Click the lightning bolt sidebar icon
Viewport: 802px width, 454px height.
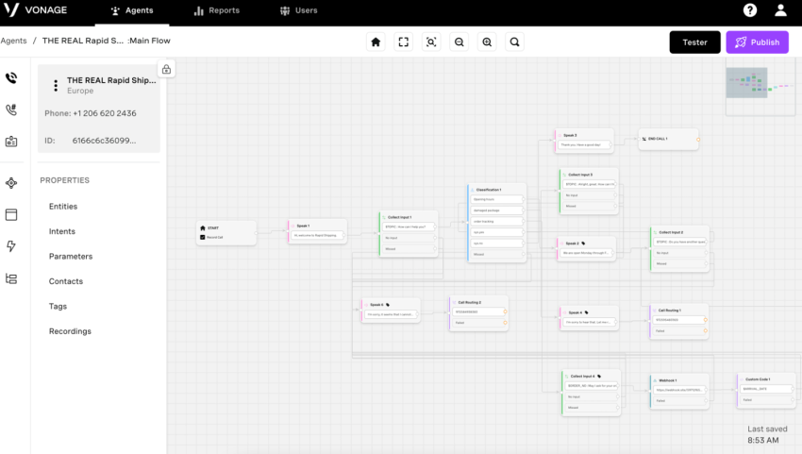(11, 246)
